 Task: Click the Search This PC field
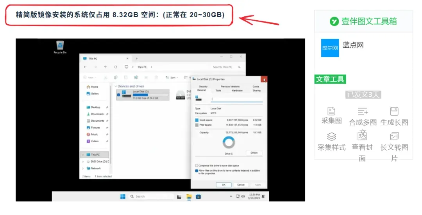click(225, 67)
